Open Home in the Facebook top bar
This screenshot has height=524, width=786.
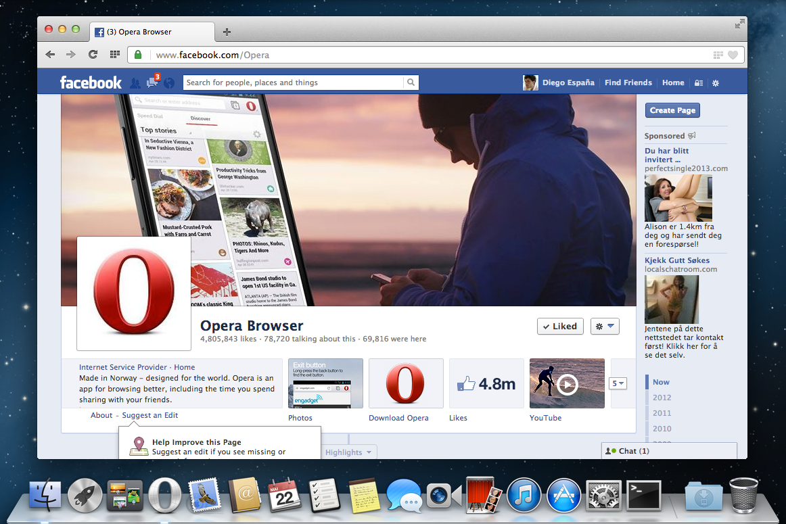pyautogui.click(x=673, y=82)
